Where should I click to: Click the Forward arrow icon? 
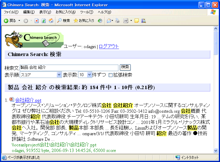click(26, 21)
